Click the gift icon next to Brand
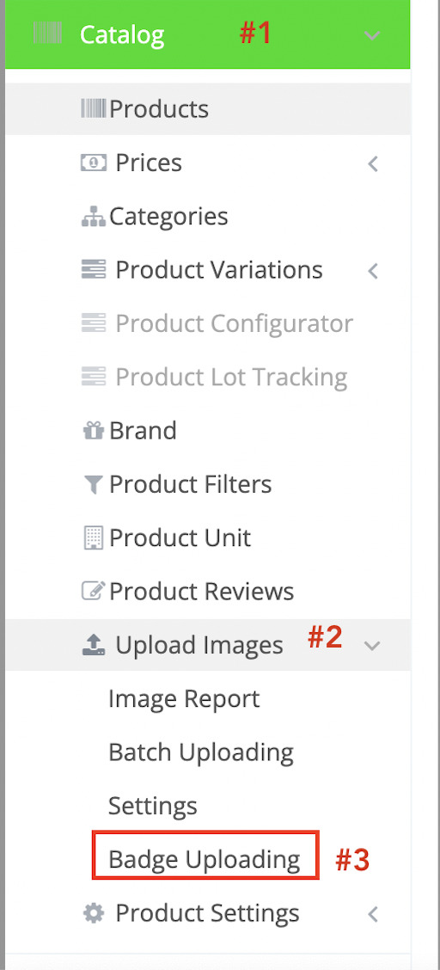 click(x=94, y=431)
